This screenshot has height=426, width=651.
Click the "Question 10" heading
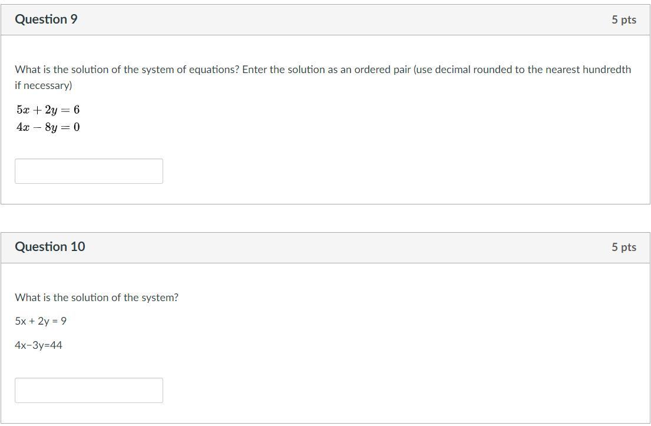click(50, 247)
